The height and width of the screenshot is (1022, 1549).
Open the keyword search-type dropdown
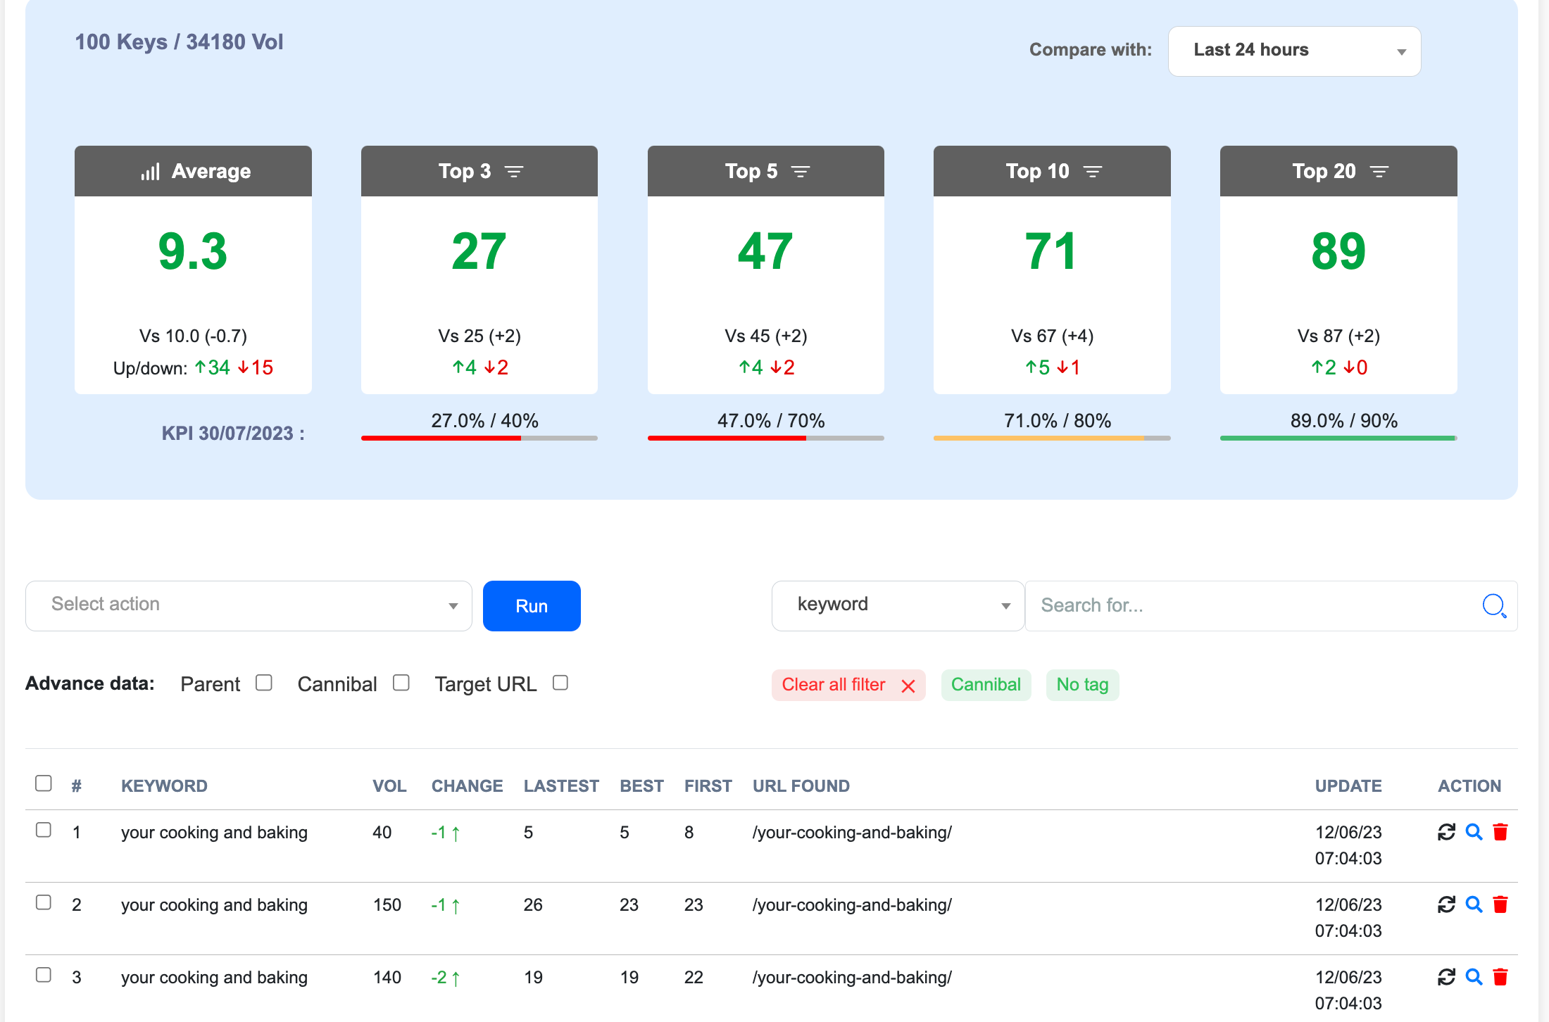pos(898,606)
